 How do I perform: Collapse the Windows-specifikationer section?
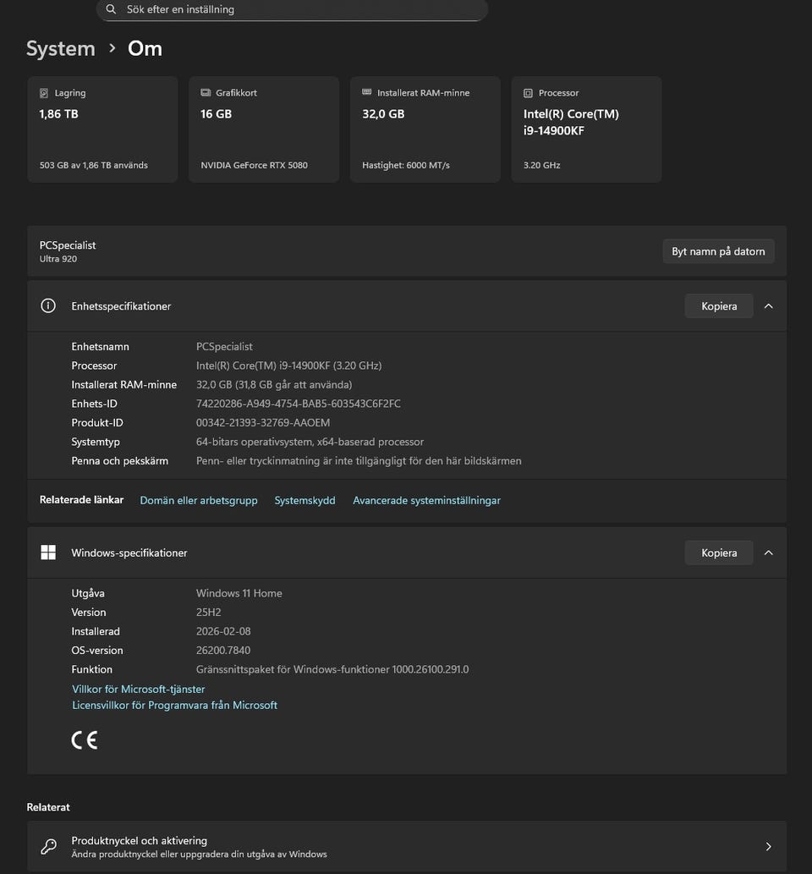(x=768, y=552)
